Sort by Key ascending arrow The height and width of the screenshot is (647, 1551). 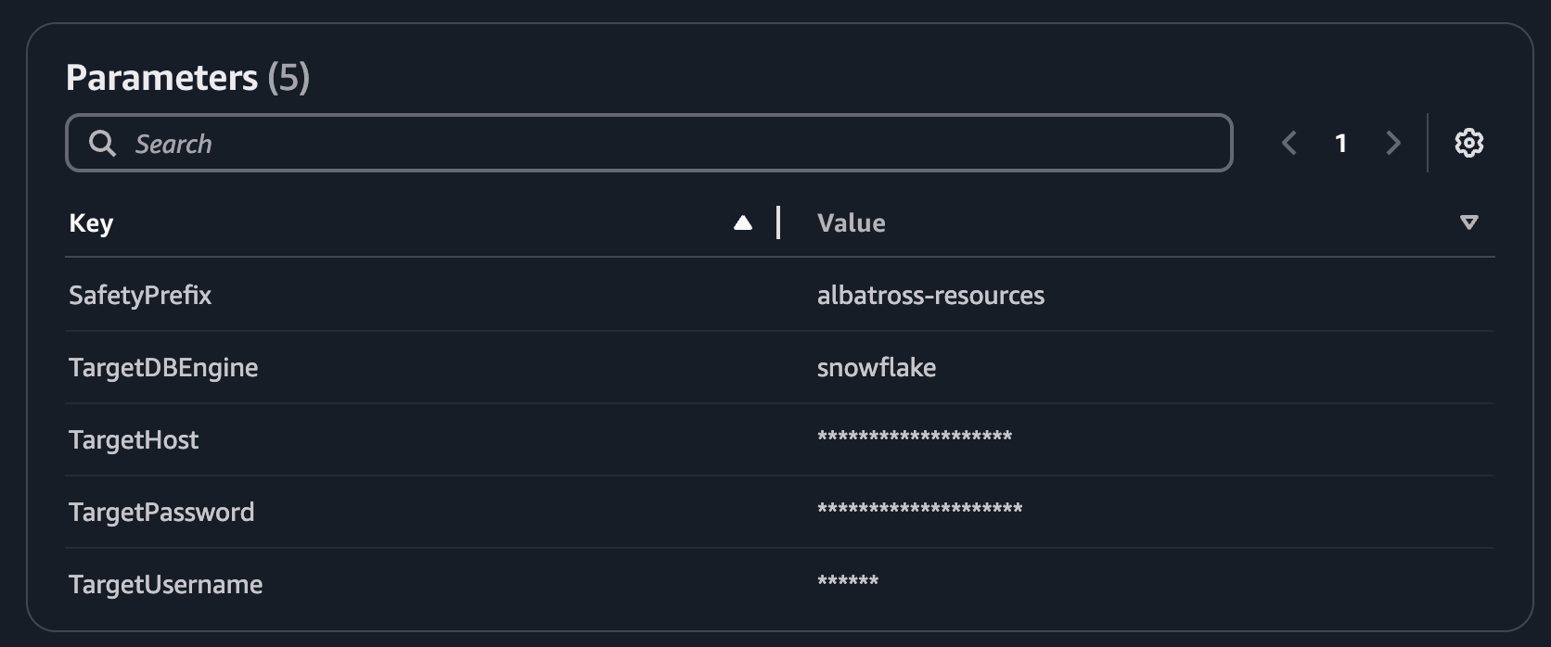[x=742, y=222]
